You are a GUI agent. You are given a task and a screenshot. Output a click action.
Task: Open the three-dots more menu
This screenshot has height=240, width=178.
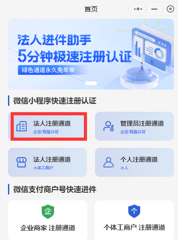(x=138, y=9)
